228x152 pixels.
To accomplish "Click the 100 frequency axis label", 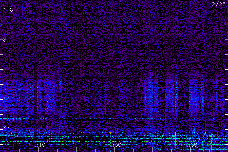I will pyautogui.click(x=8, y=10).
